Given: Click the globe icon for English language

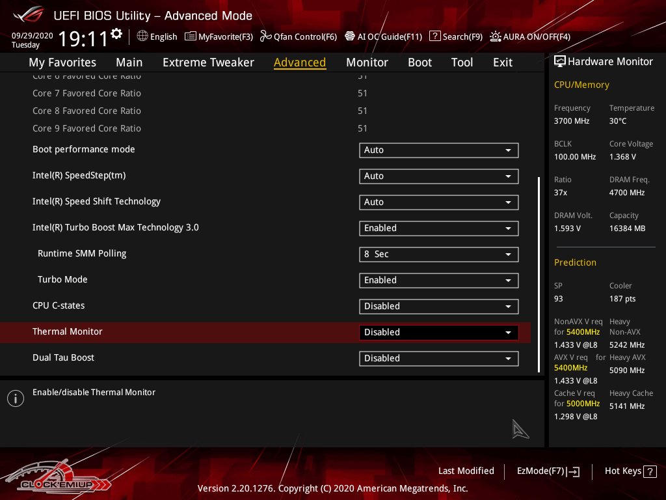Looking at the screenshot, I should (x=142, y=36).
